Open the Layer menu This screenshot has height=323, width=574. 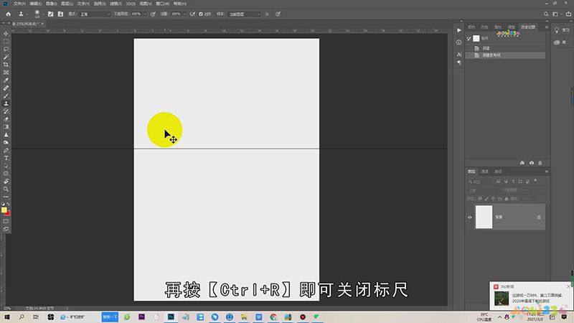pos(67,4)
